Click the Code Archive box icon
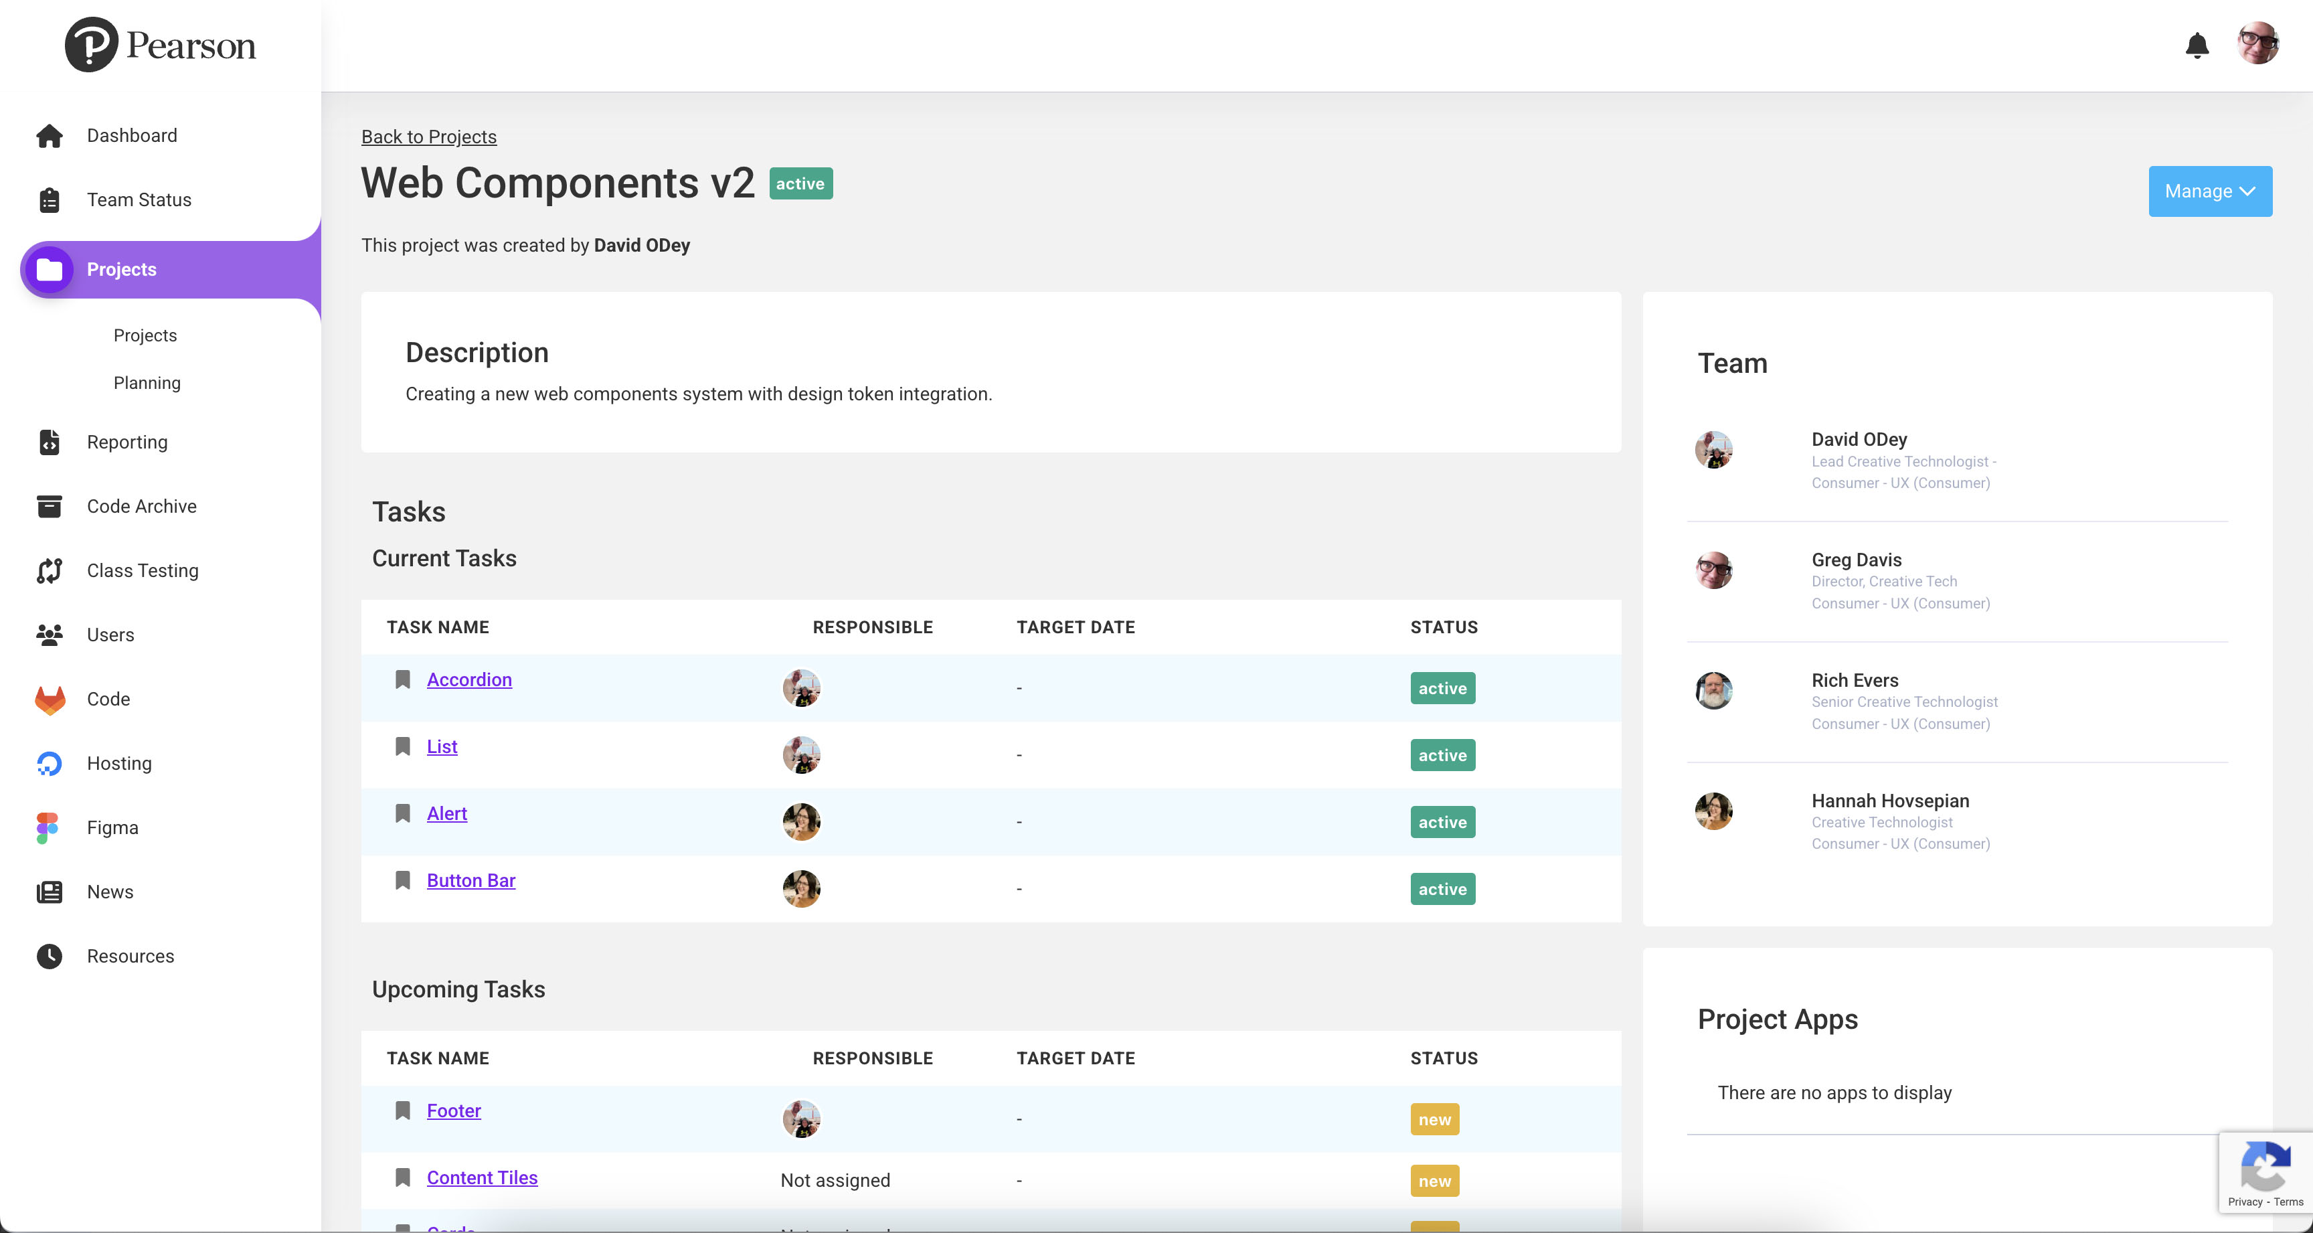Image resolution: width=2313 pixels, height=1233 pixels. pos(50,507)
